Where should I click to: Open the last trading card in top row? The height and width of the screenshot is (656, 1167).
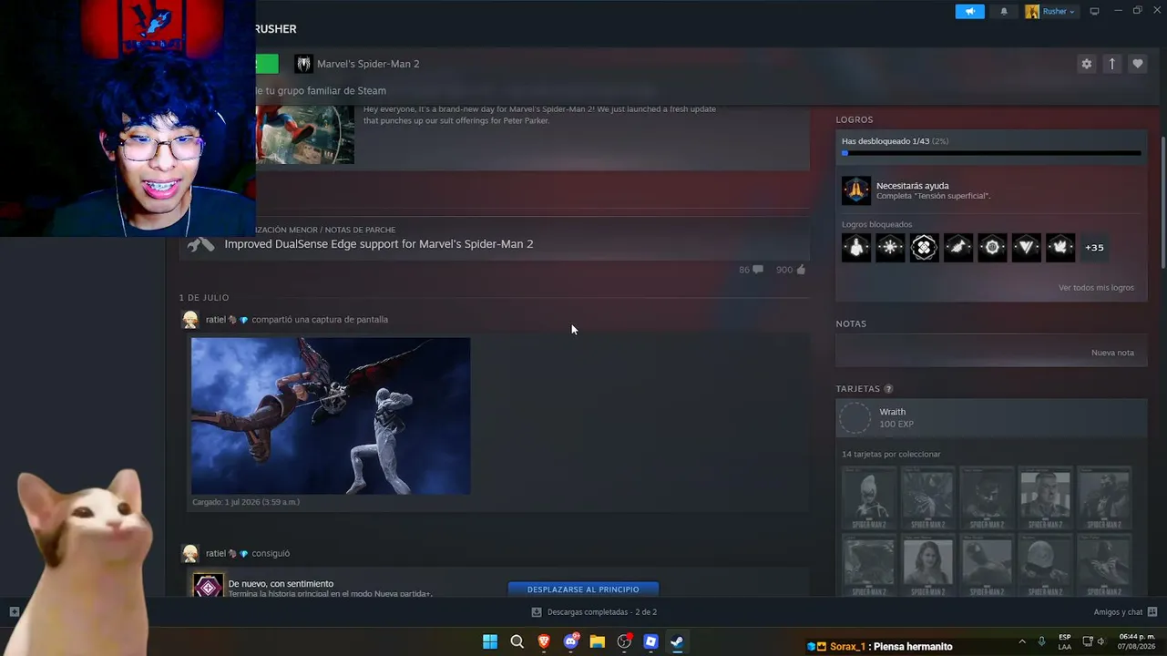(x=1104, y=498)
